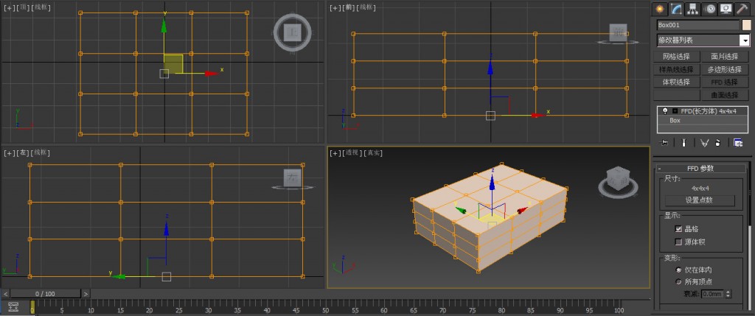755x316 pixels.
Task: Click the 样条线选择 button
Action: [x=676, y=69]
